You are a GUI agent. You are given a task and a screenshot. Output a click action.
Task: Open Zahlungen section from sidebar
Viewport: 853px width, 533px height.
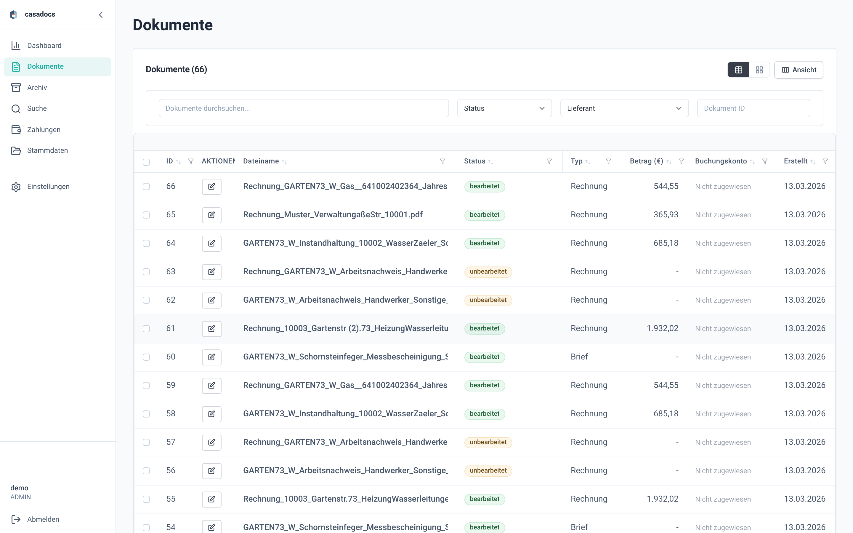[44, 129]
